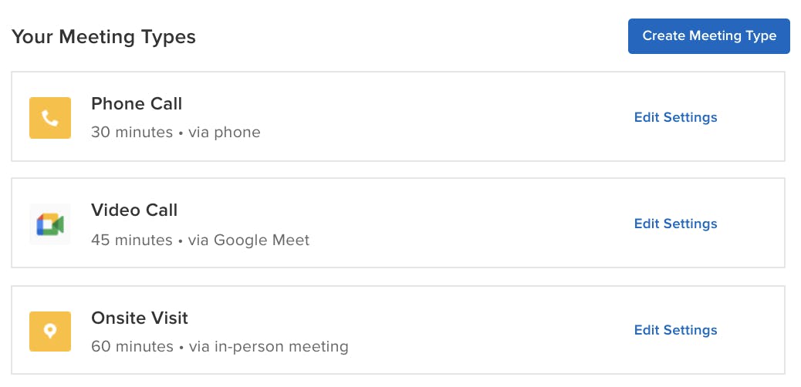Select the Phone Call title
This screenshot has height=387, width=801.
[137, 103]
